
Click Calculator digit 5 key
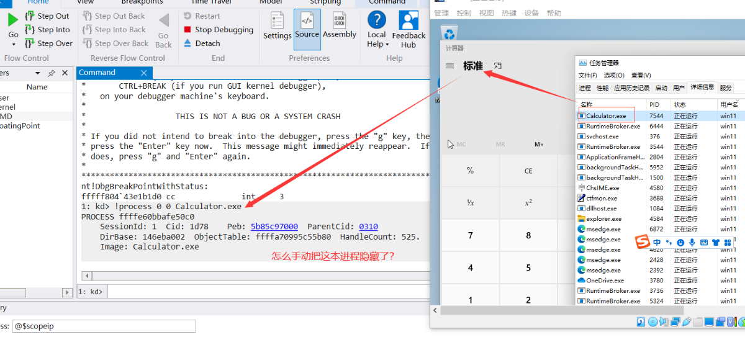tap(528, 268)
